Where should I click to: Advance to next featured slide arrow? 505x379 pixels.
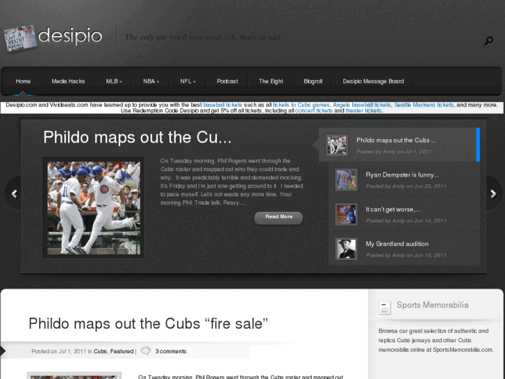coord(493,194)
